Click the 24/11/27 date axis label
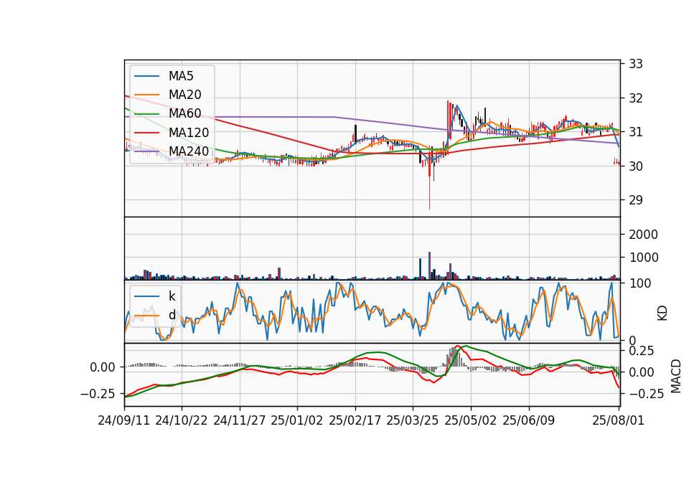 point(240,420)
